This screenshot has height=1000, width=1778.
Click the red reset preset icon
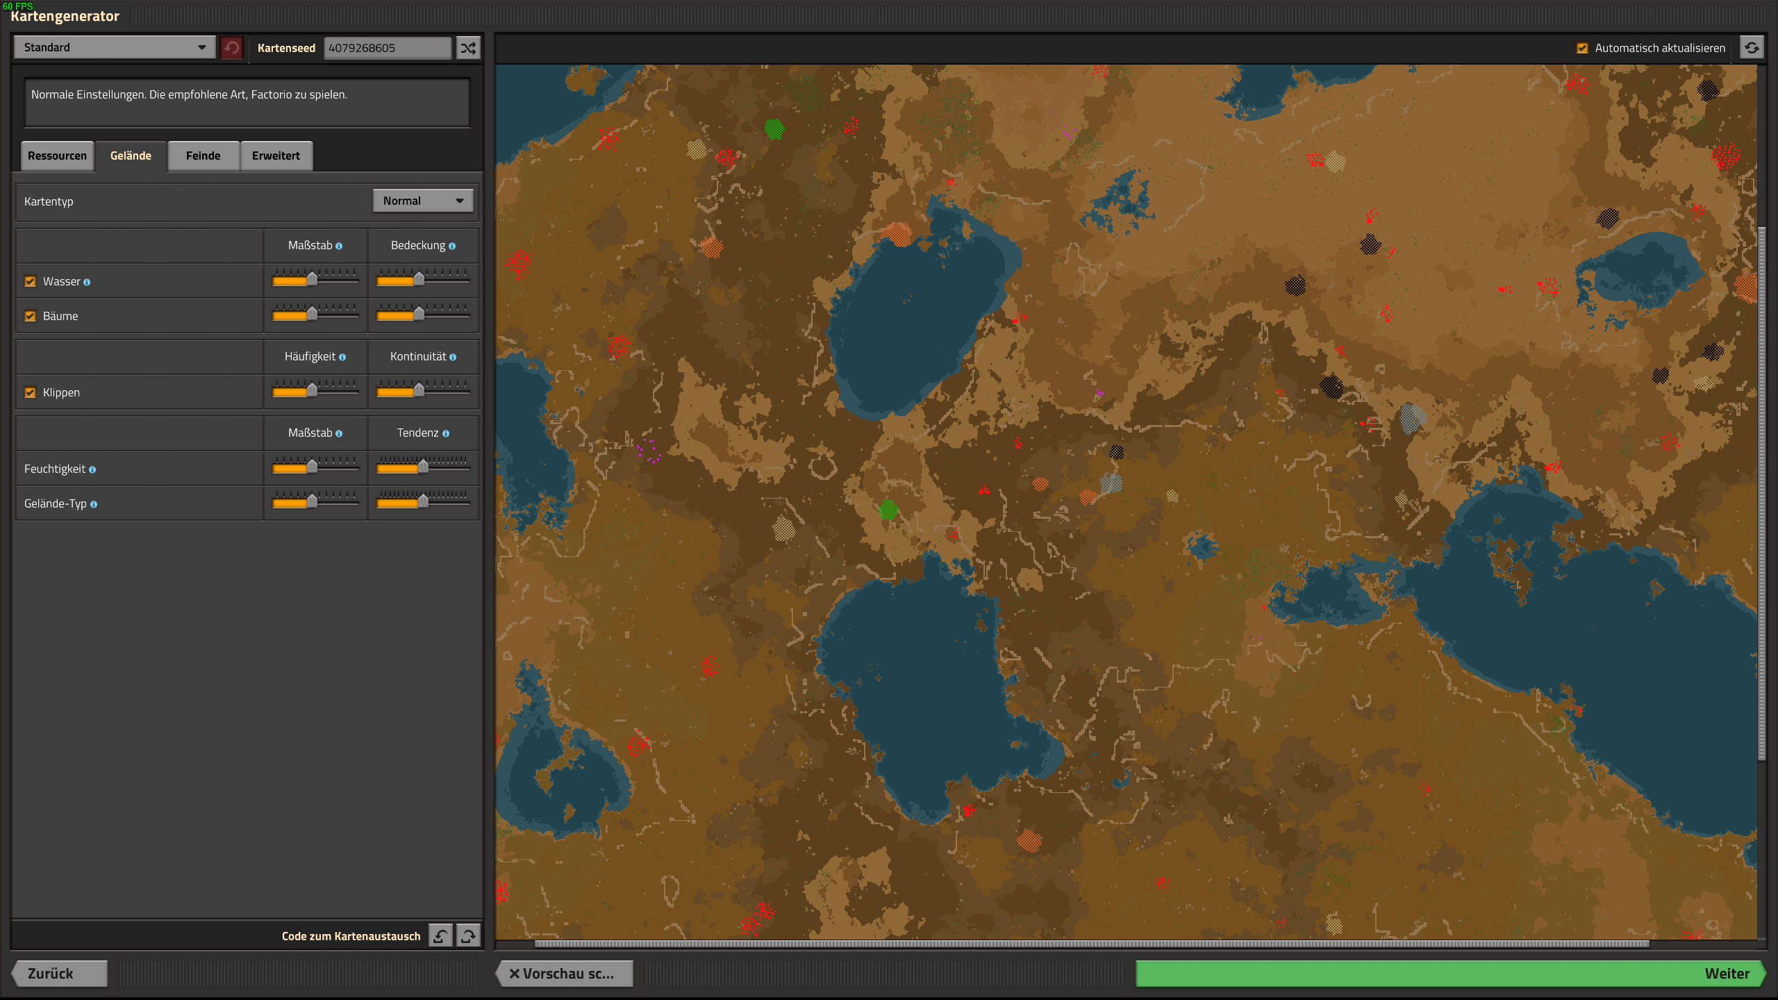[231, 48]
